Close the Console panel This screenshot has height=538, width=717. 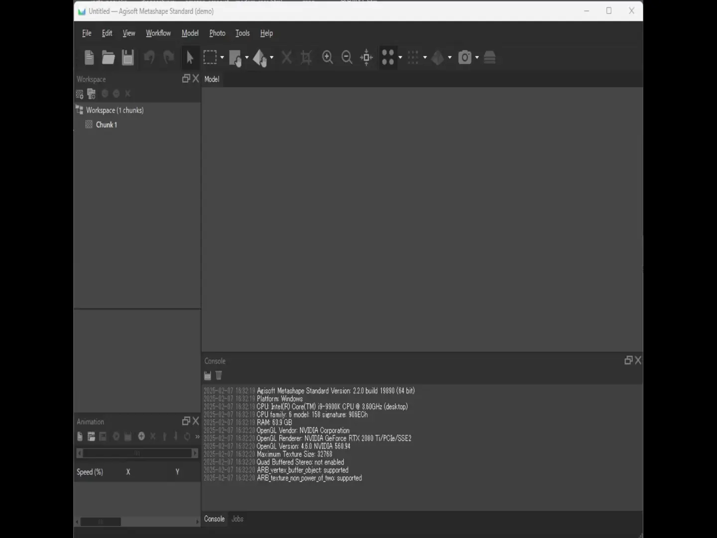[x=638, y=360]
